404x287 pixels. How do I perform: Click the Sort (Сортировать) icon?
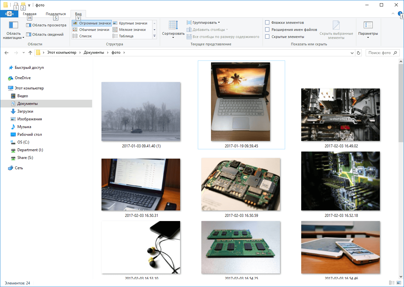point(173,25)
